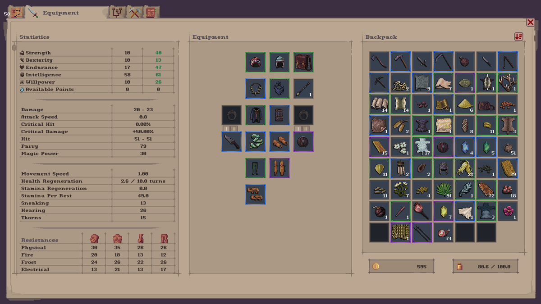Click the empty right ring slot
541x304 pixels.
[x=303, y=115]
